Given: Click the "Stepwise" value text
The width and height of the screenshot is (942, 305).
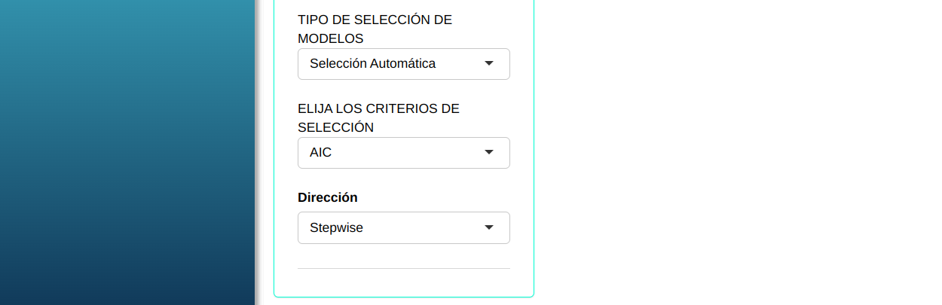Looking at the screenshot, I should click(336, 227).
